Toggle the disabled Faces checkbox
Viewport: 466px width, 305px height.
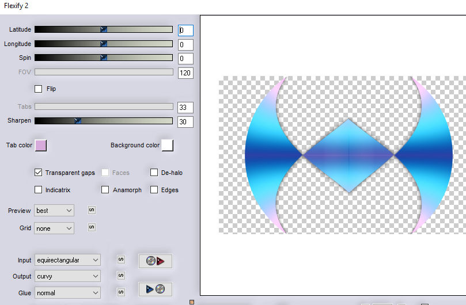click(x=105, y=173)
